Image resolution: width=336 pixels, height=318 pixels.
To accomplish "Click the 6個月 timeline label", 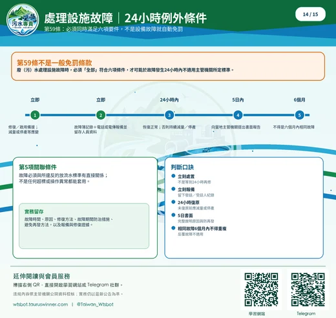I will [299, 100].
